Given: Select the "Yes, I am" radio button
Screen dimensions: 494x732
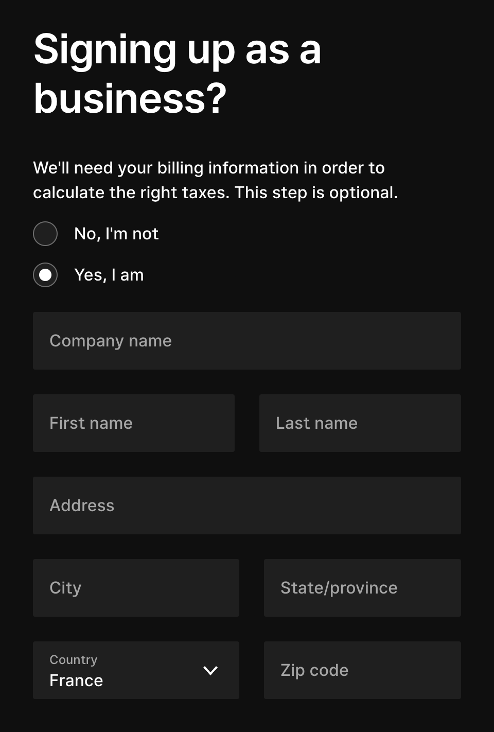Looking at the screenshot, I should [45, 275].
